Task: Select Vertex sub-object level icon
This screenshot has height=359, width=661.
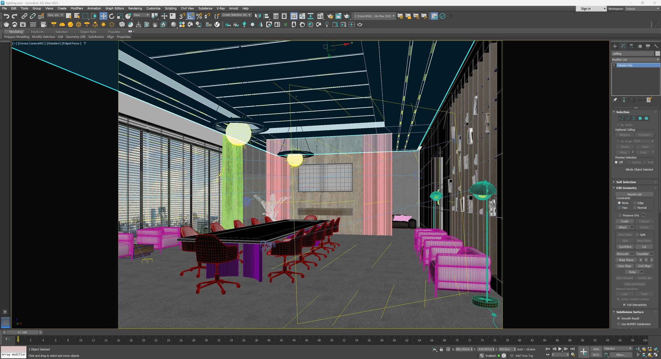Action: (621, 118)
